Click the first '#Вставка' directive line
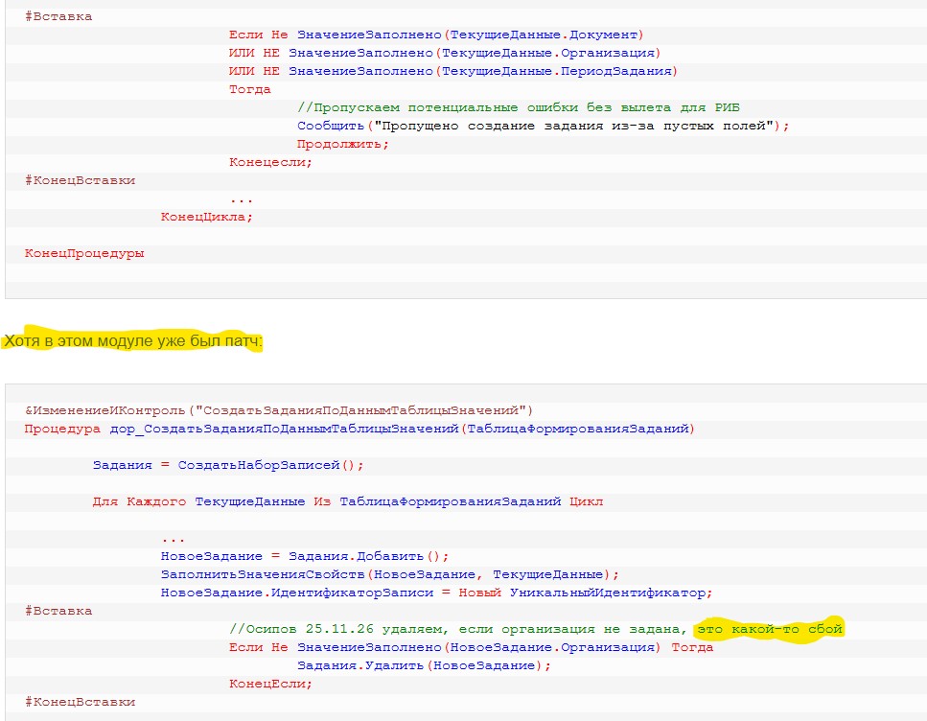This screenshot has height=721, width=927. point(58,16)
